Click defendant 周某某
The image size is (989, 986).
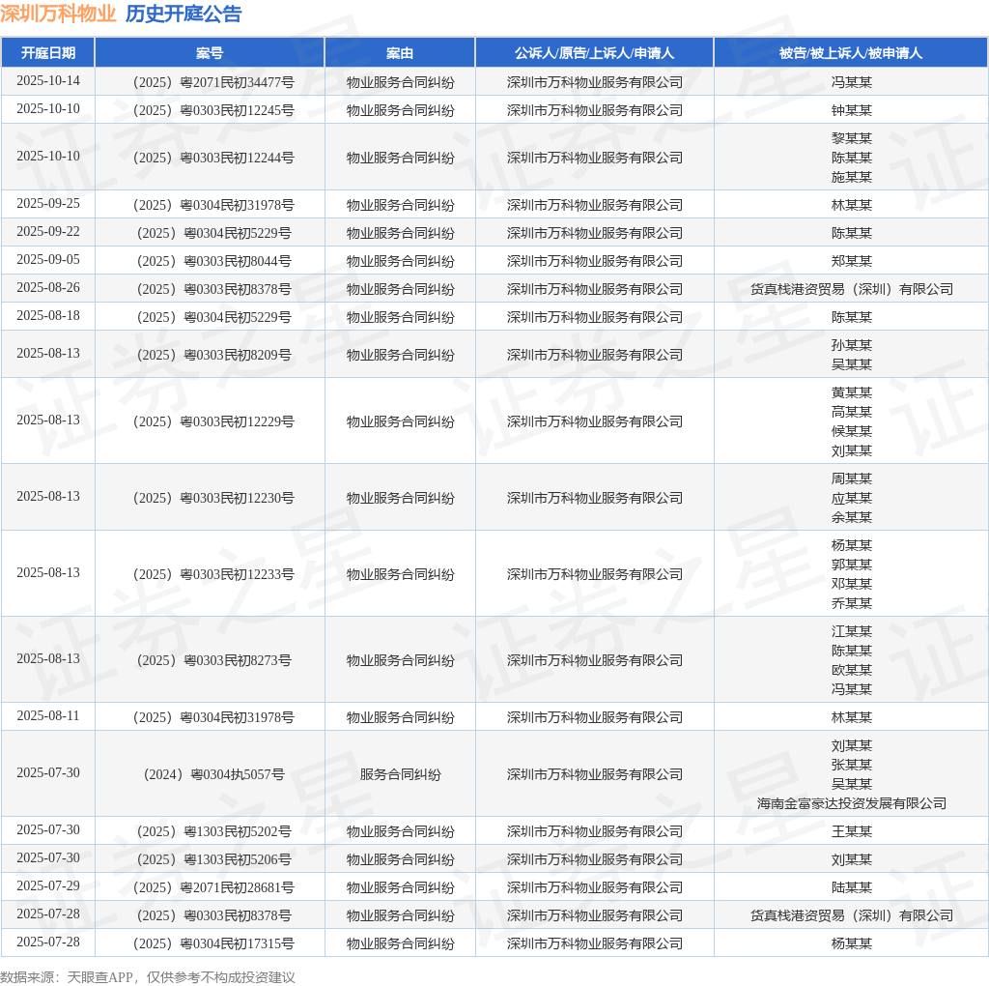coord(852,478)
